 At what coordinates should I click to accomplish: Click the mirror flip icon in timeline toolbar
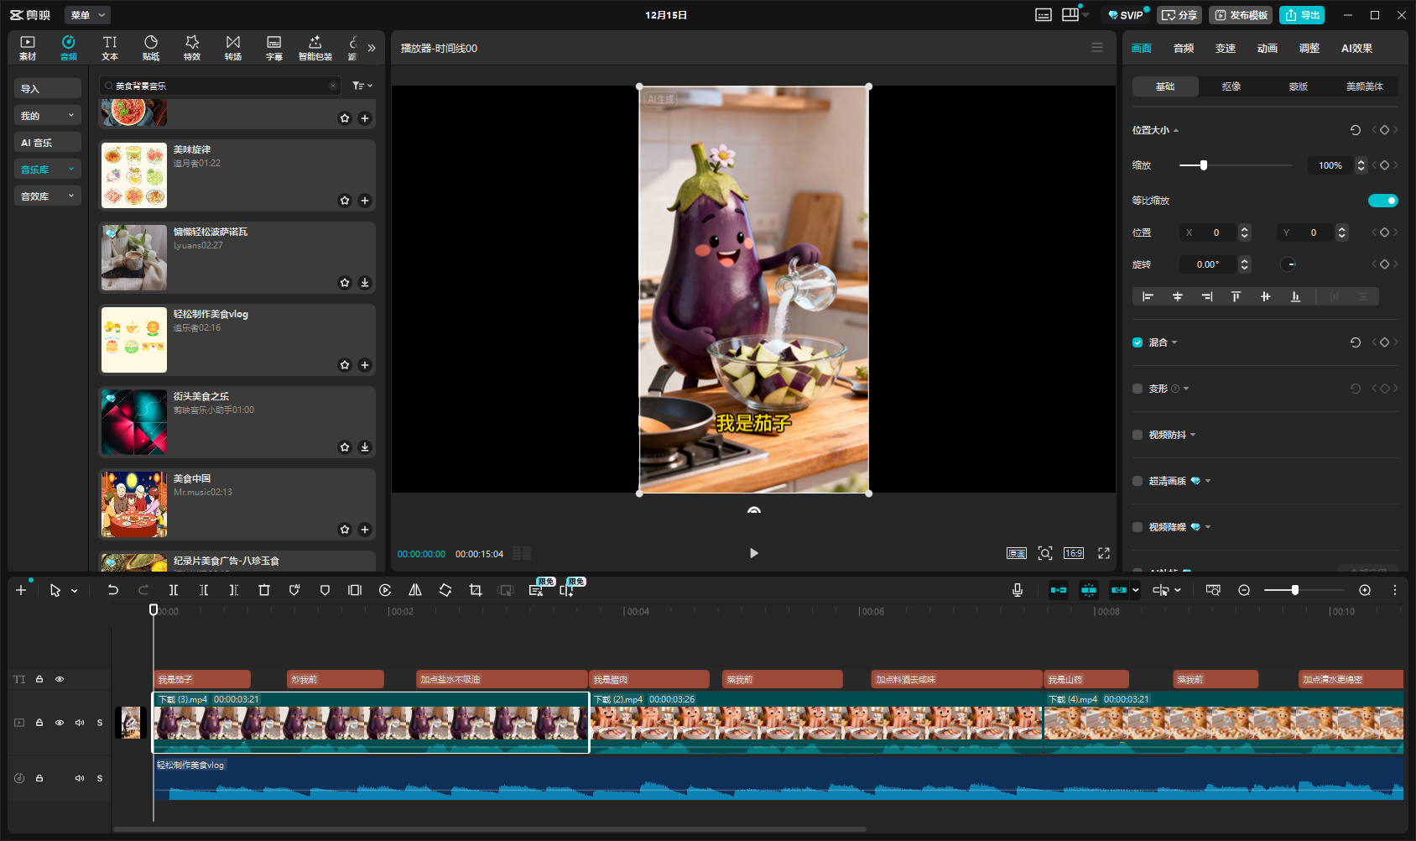click(x=415, y=590)
